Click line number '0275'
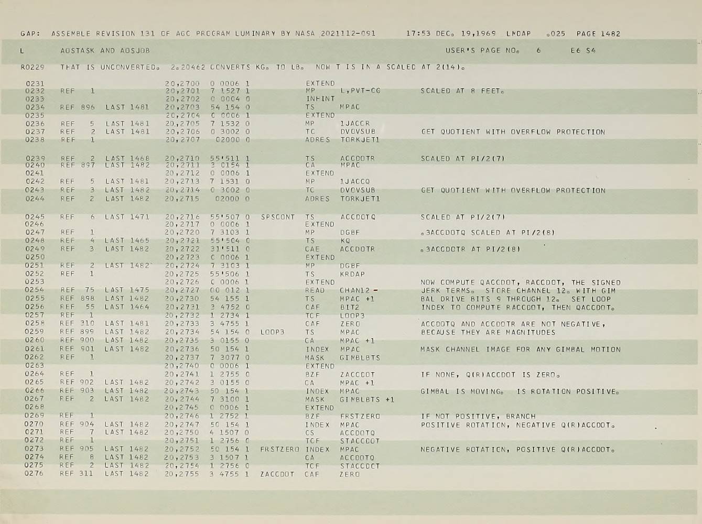702x524 pixels. 34,465
